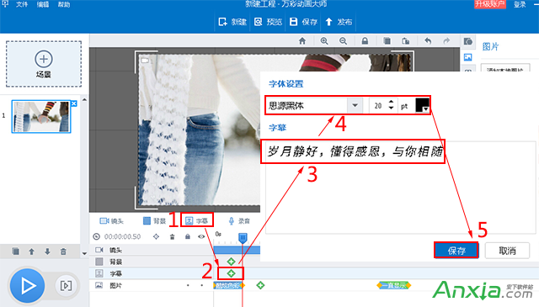This screenshot has width=539, height=307.
Task: Click green plus diamond on 字幕 track
Action: point(231,273)
